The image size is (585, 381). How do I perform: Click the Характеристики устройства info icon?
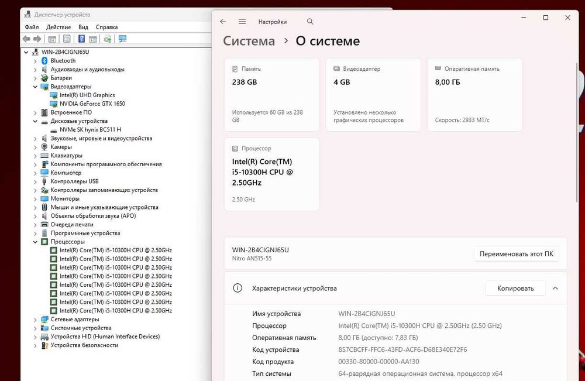[x=238, y=288]
